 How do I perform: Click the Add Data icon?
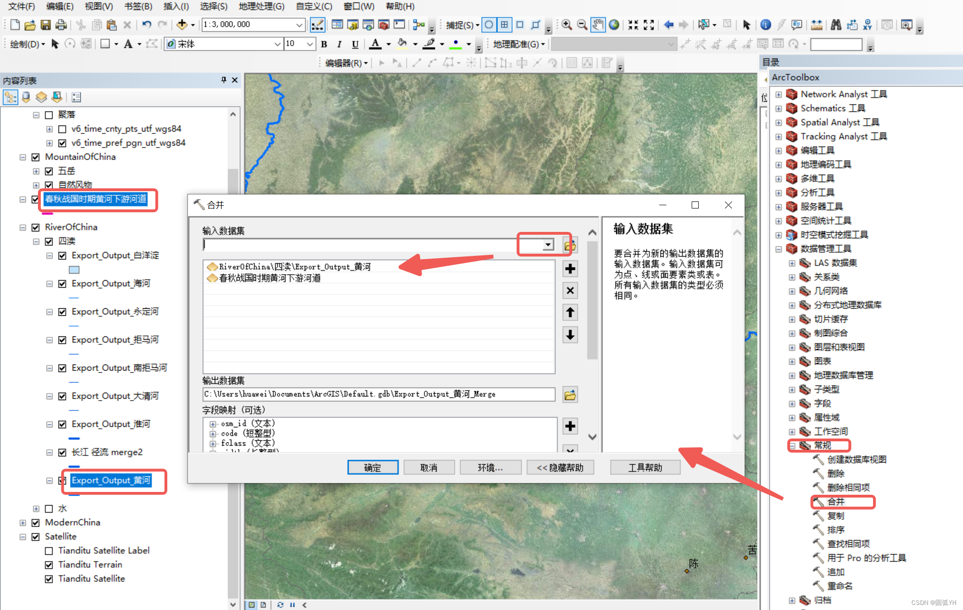click(183, 24)
